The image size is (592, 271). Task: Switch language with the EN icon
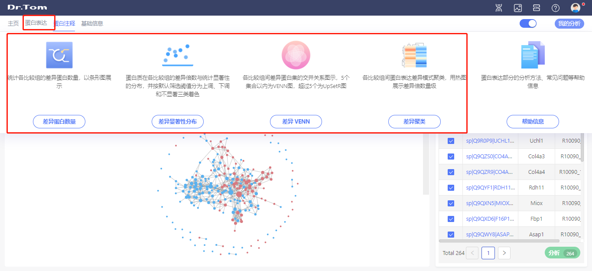[x=537, y=8]
